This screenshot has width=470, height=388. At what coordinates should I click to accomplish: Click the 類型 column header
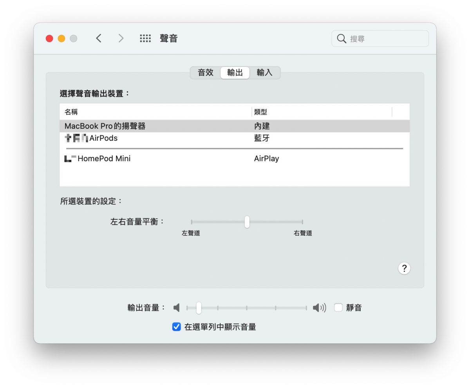[x=322, y=112]
